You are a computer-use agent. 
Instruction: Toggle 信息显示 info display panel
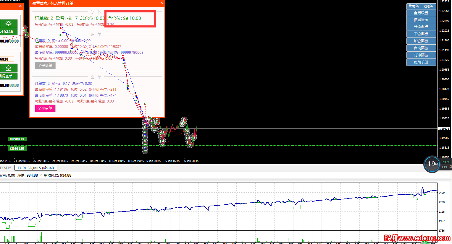tap(421, 20)
